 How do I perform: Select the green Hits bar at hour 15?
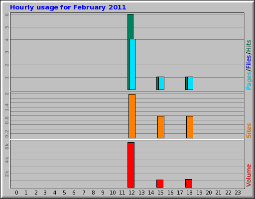[x=157, y=84]
